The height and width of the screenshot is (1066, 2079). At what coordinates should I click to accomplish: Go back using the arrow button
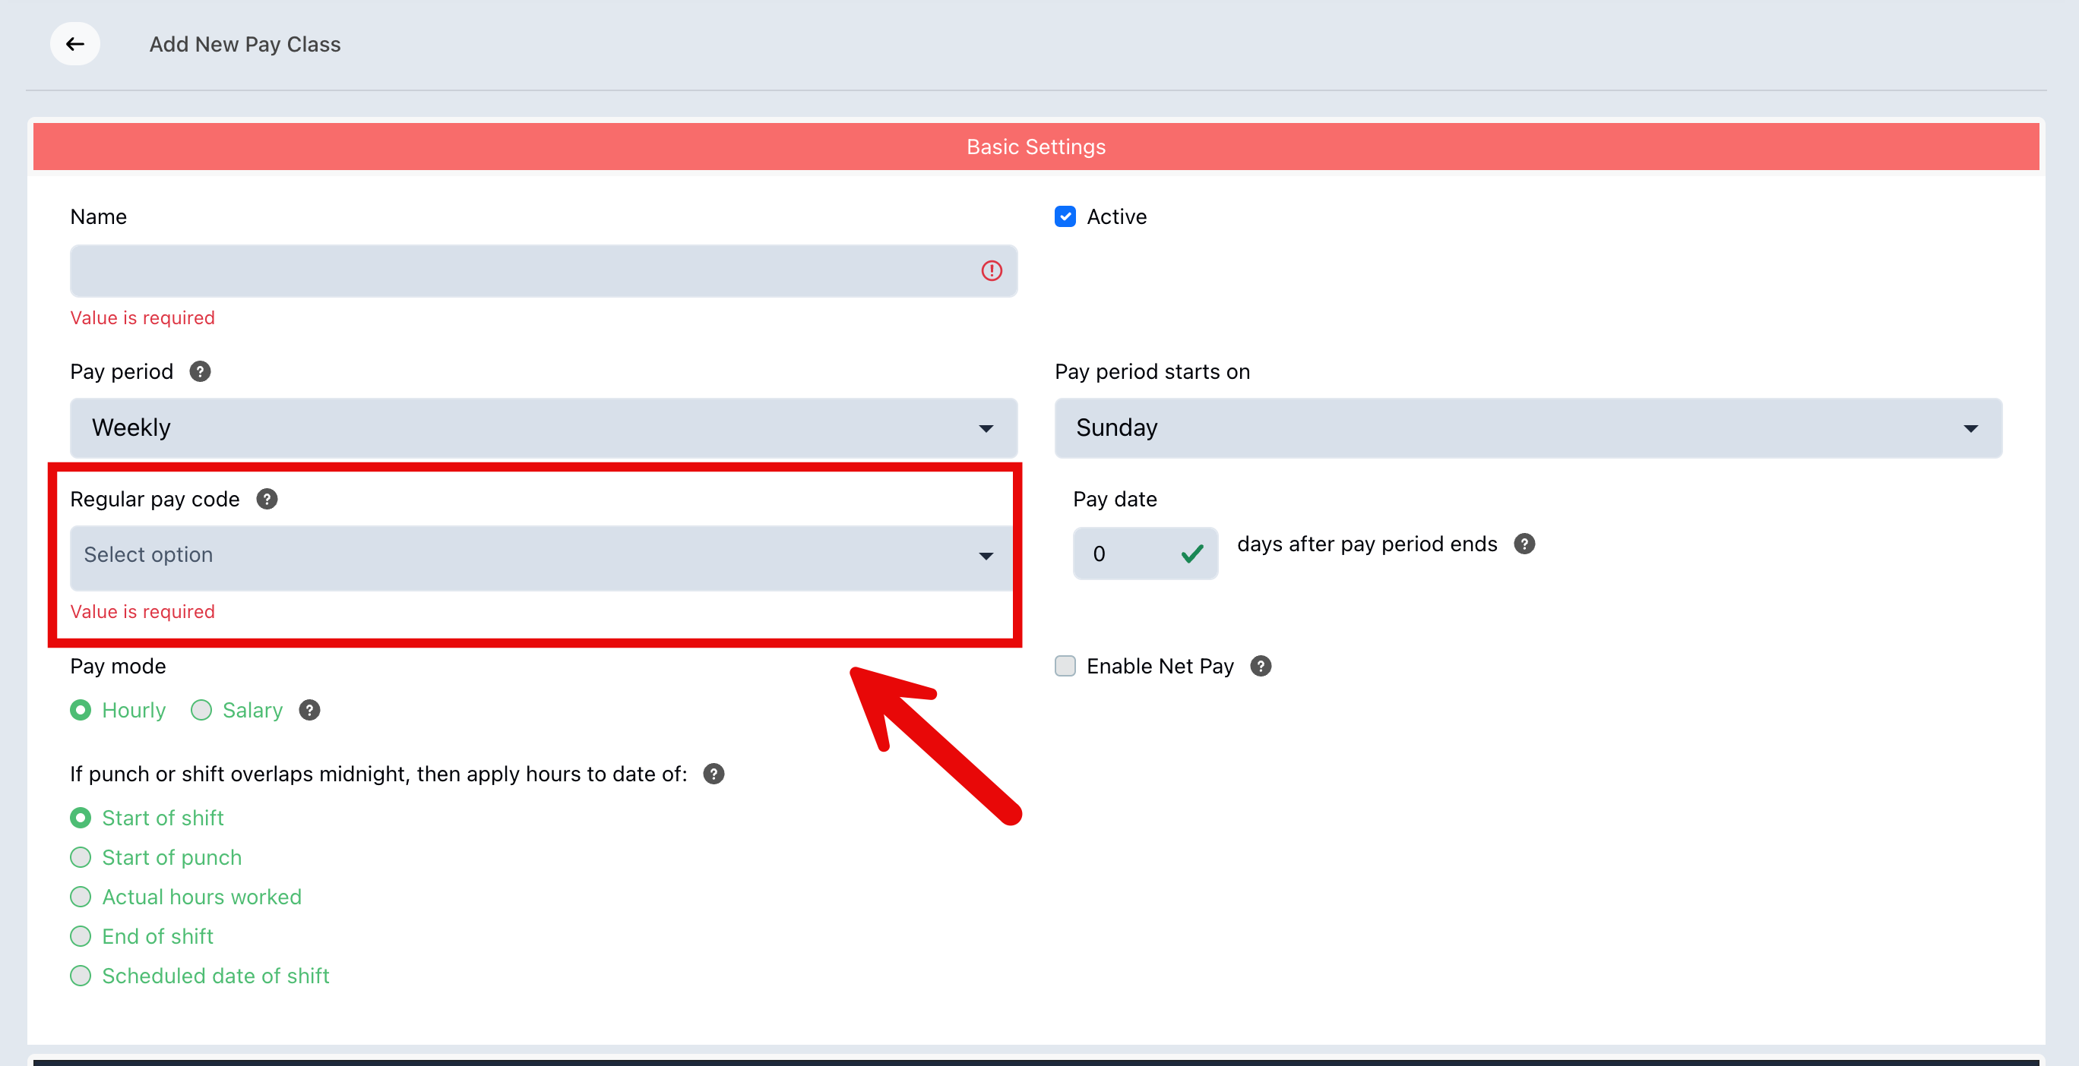75,43
